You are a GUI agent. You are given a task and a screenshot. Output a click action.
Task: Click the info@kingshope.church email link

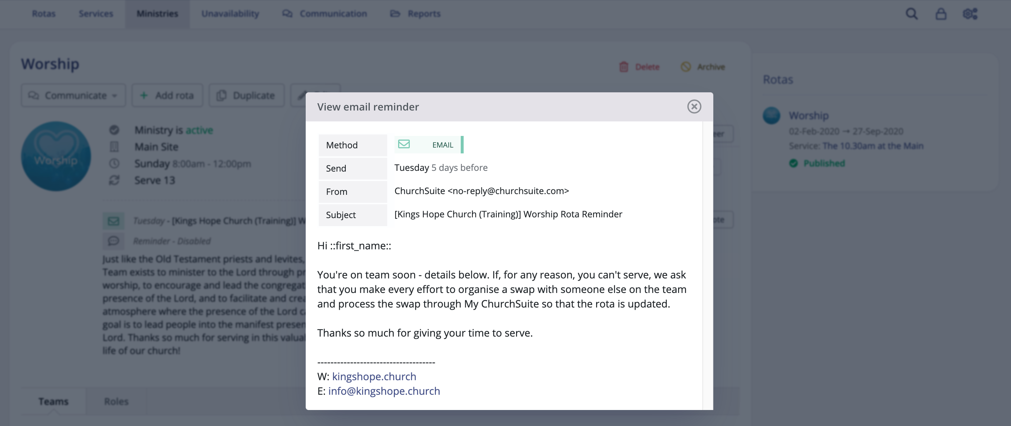point(384,391)
